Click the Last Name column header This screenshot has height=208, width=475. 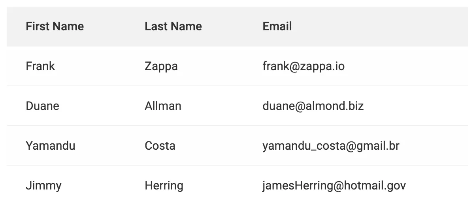pyautogui.click(x=173, y=26)
